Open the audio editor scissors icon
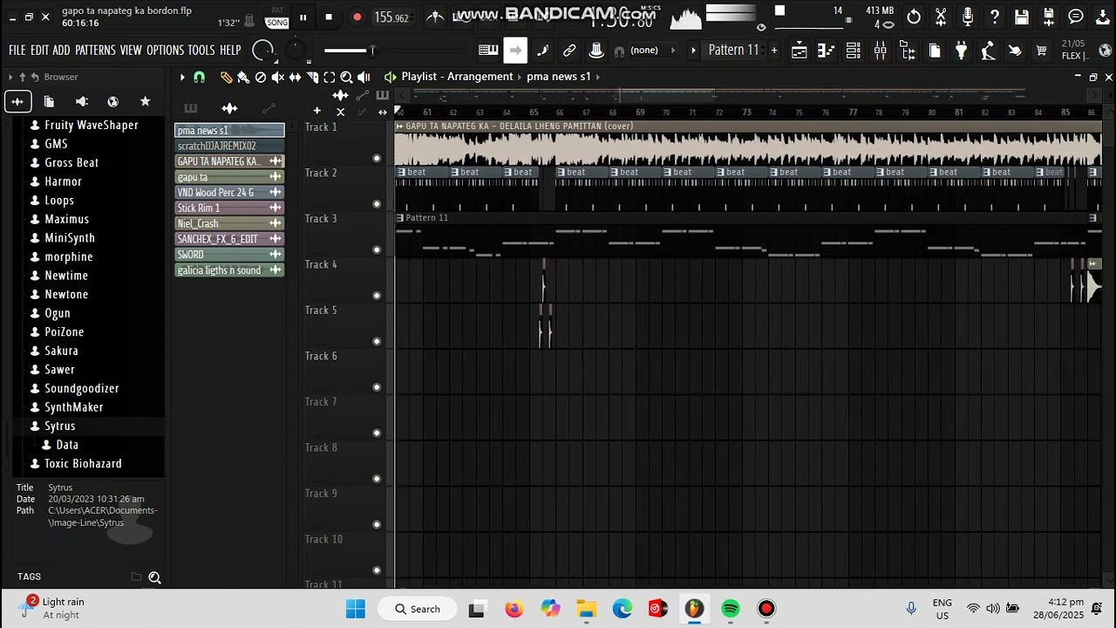1116x628 pixels. click(x=941, y=17)
